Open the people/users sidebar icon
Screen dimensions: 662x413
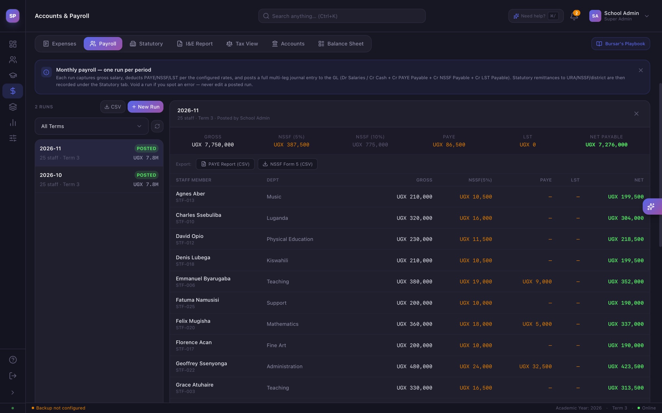[x=13, y=59]
